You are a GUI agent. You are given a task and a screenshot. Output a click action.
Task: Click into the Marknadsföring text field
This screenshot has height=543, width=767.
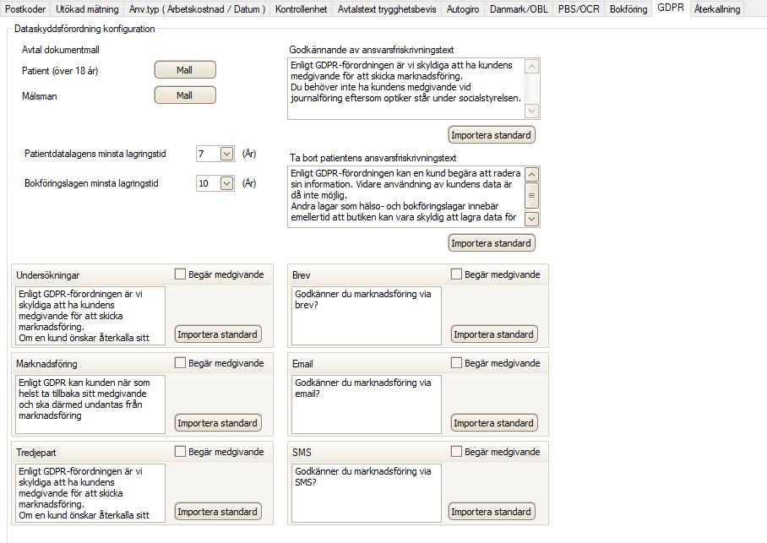[90, 404]
